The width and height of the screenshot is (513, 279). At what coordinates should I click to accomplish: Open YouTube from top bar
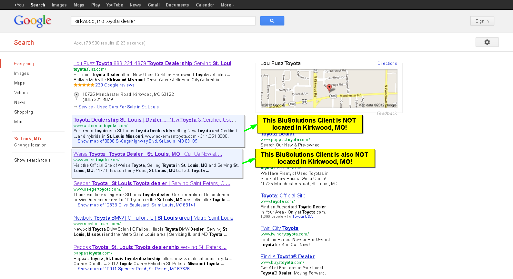115,5
